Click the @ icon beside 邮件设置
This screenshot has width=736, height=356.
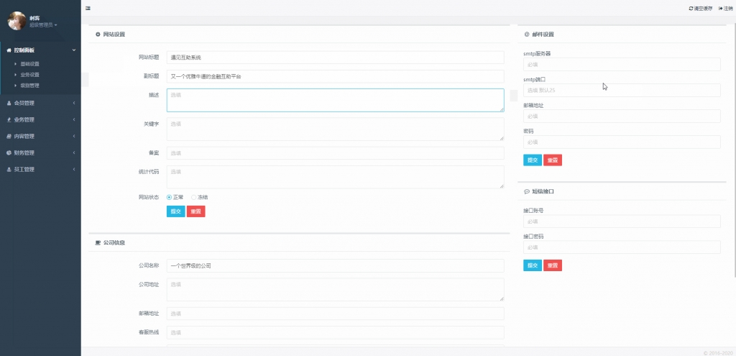click(x=527, y=34)
